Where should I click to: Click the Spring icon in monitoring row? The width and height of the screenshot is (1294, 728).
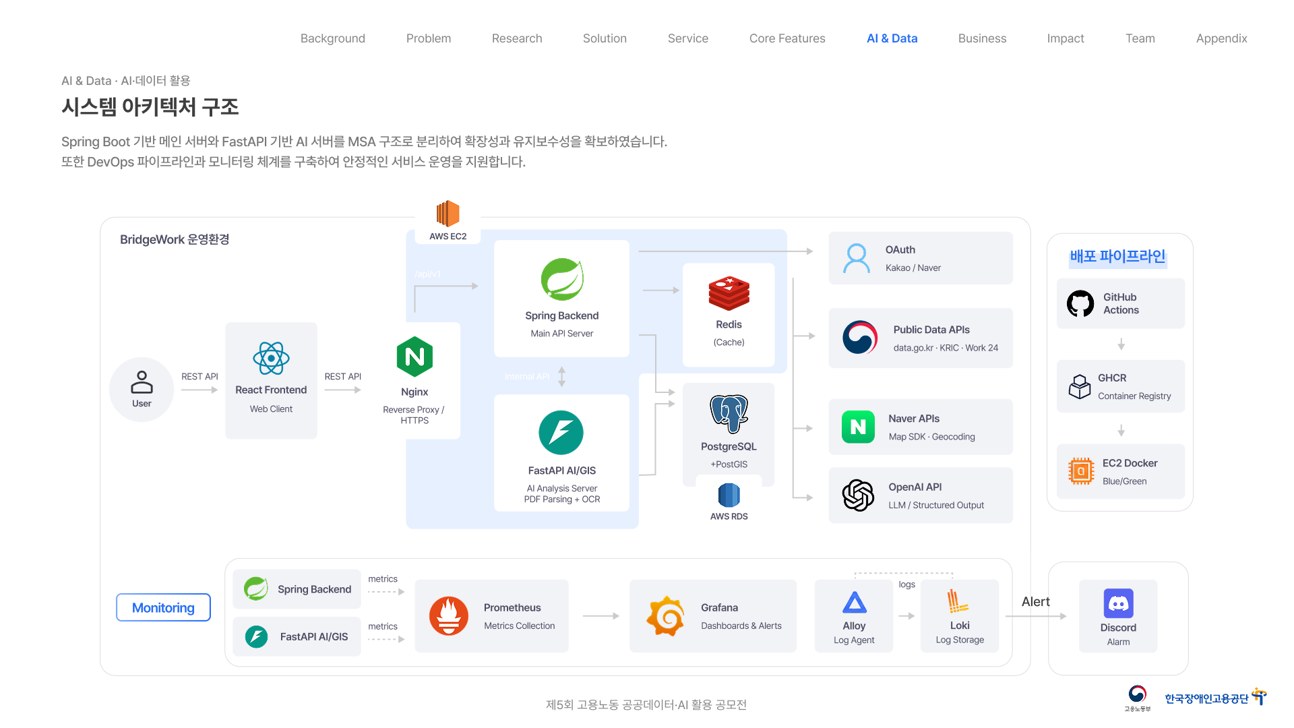pos(255,588)
